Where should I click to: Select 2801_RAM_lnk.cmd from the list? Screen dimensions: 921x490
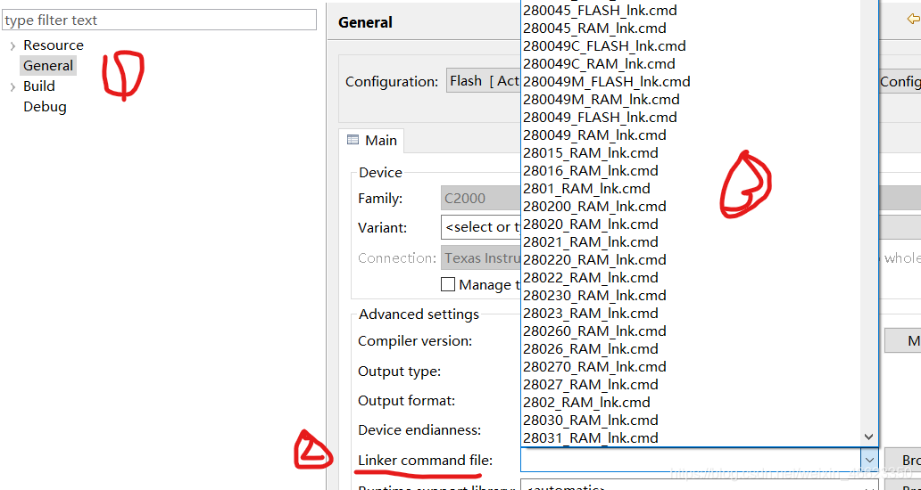(x=586, y=188)
